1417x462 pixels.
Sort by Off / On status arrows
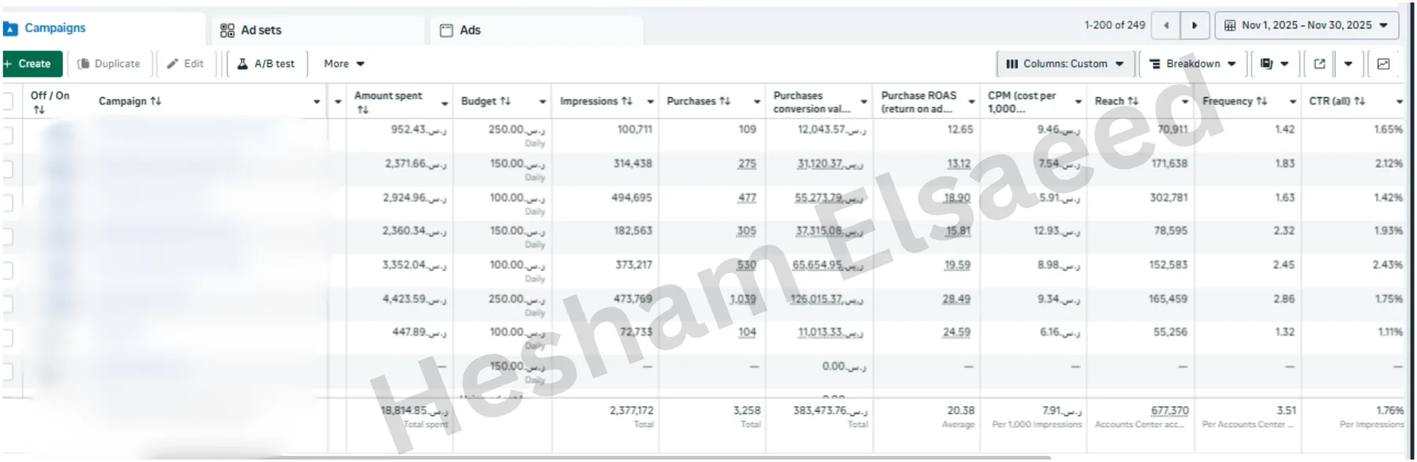pyautogui.click(x=39, y=110)
